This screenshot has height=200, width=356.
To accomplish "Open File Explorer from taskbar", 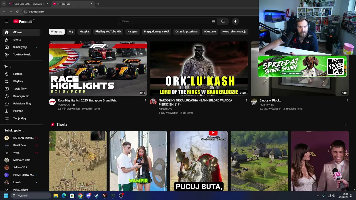I will point(56,196).
